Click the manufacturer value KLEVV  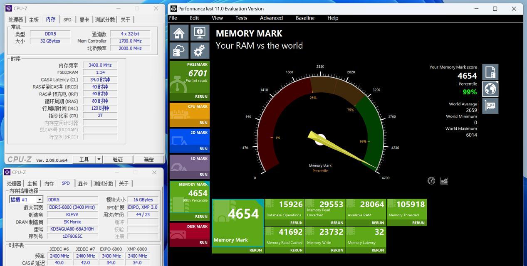(x=72, y=214)
